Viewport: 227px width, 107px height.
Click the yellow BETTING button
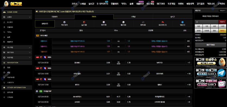coord(210,45)
